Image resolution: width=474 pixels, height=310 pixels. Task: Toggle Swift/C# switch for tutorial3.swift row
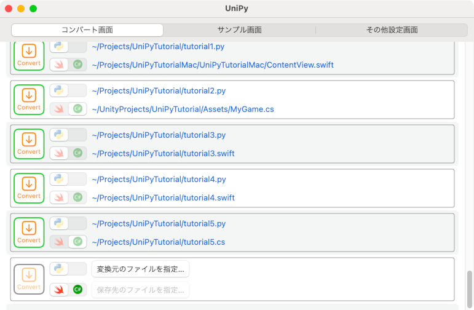pos(68,153)
